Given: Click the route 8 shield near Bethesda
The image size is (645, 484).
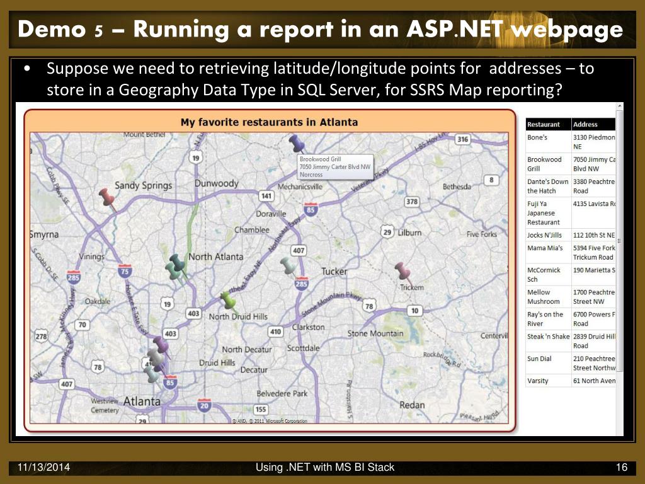Looking at the screenshot, I should click(491, 180).
